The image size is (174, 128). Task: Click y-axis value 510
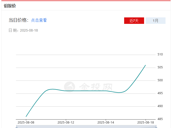click(160, 54)
